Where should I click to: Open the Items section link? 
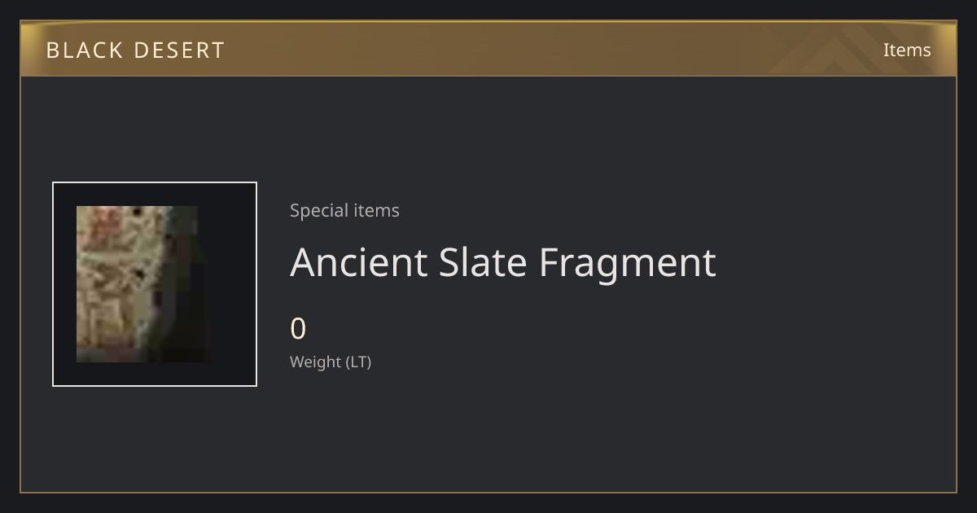click(x=907, y=50)
